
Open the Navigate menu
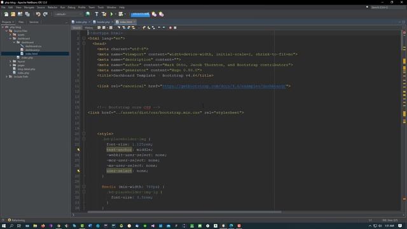(29, 7)
